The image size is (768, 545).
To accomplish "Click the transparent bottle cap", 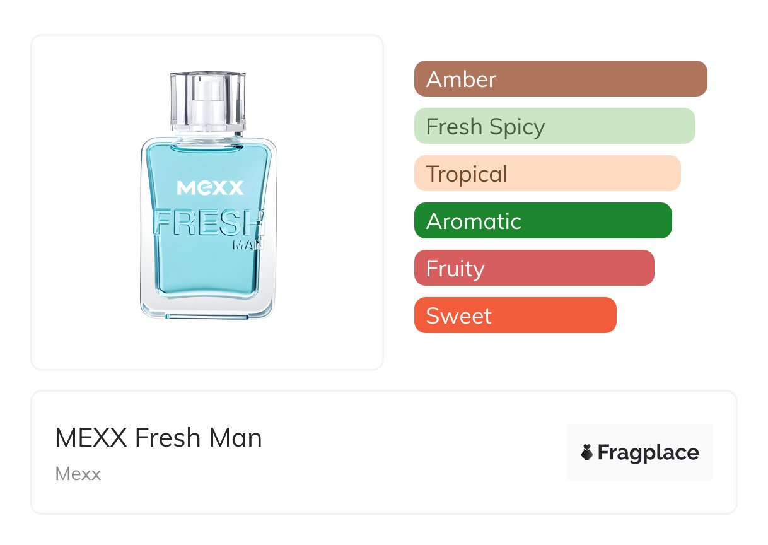I will (x=207, y=101).
